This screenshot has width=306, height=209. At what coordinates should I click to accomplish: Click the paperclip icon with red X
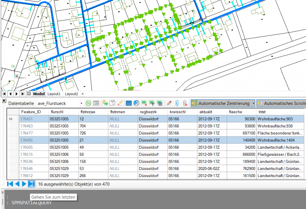click(185, 103)
